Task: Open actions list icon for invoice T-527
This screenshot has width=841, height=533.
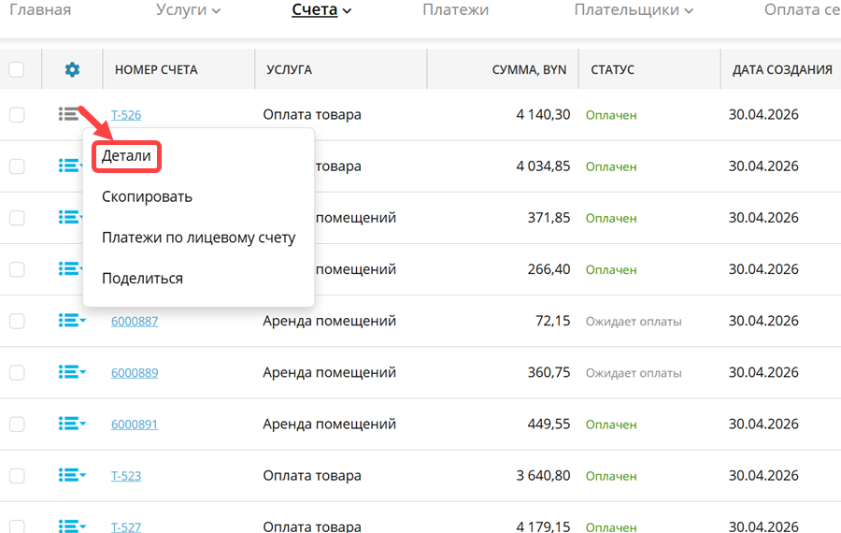Action: click(x=72, y=526)
